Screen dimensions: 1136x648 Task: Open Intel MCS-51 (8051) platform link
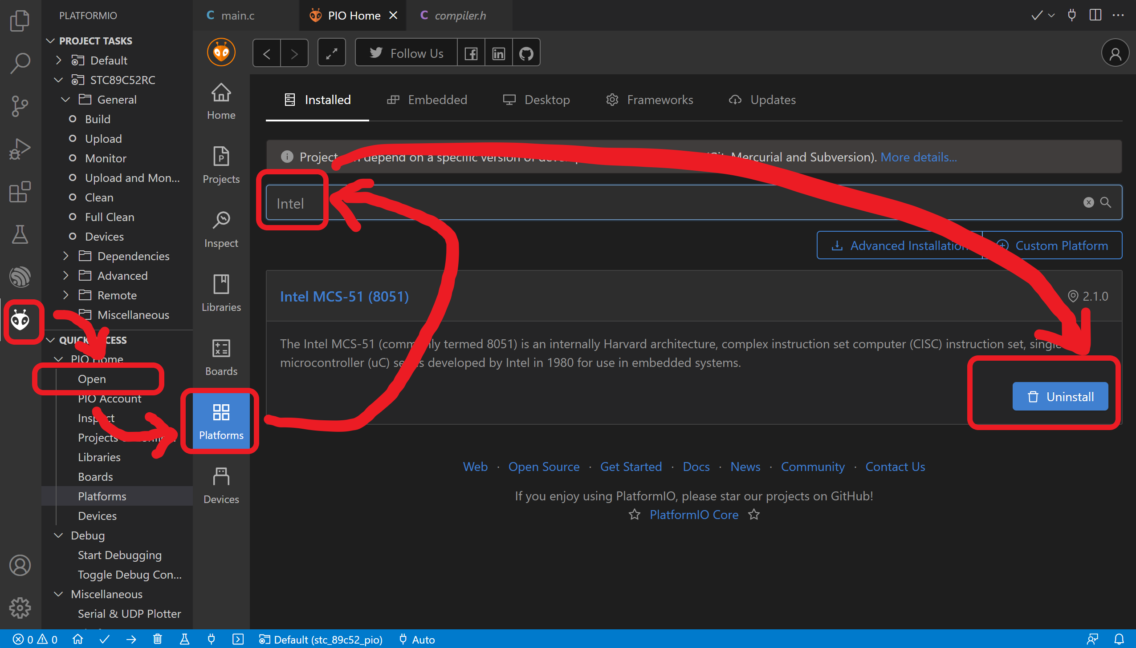(x=344, y=296)
